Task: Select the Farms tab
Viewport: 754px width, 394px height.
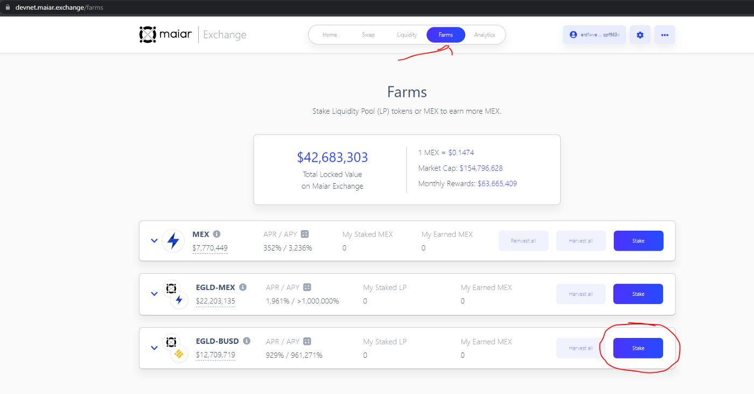Action: [446, 34]
